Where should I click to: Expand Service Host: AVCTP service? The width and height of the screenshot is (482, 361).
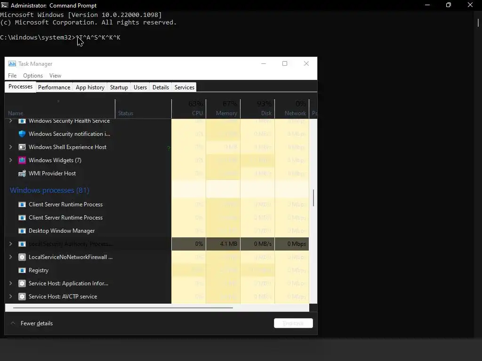10,297
